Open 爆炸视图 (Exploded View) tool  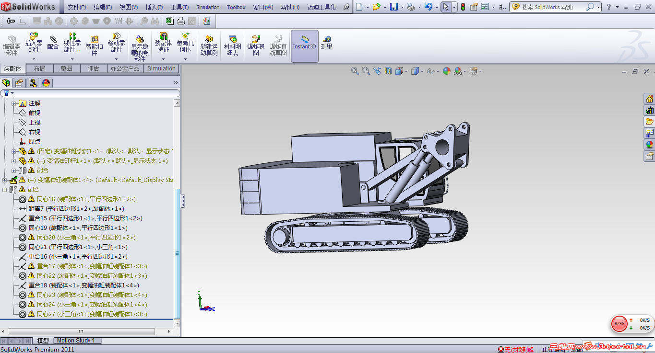tap(256, 43)
